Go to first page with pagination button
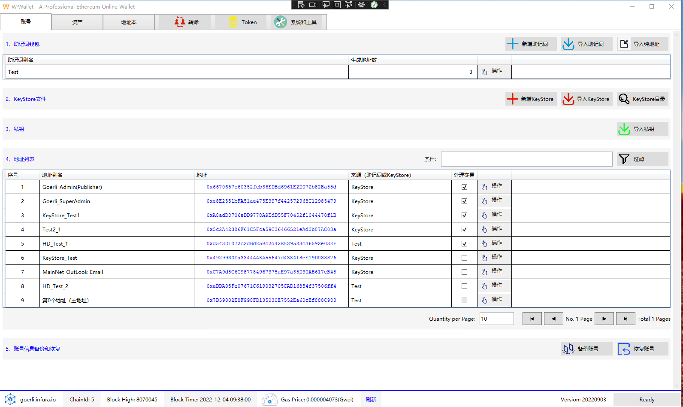 (532, 319)
